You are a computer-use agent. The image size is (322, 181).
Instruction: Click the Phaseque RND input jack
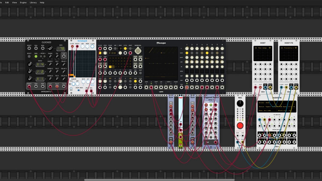coord(182,87)
